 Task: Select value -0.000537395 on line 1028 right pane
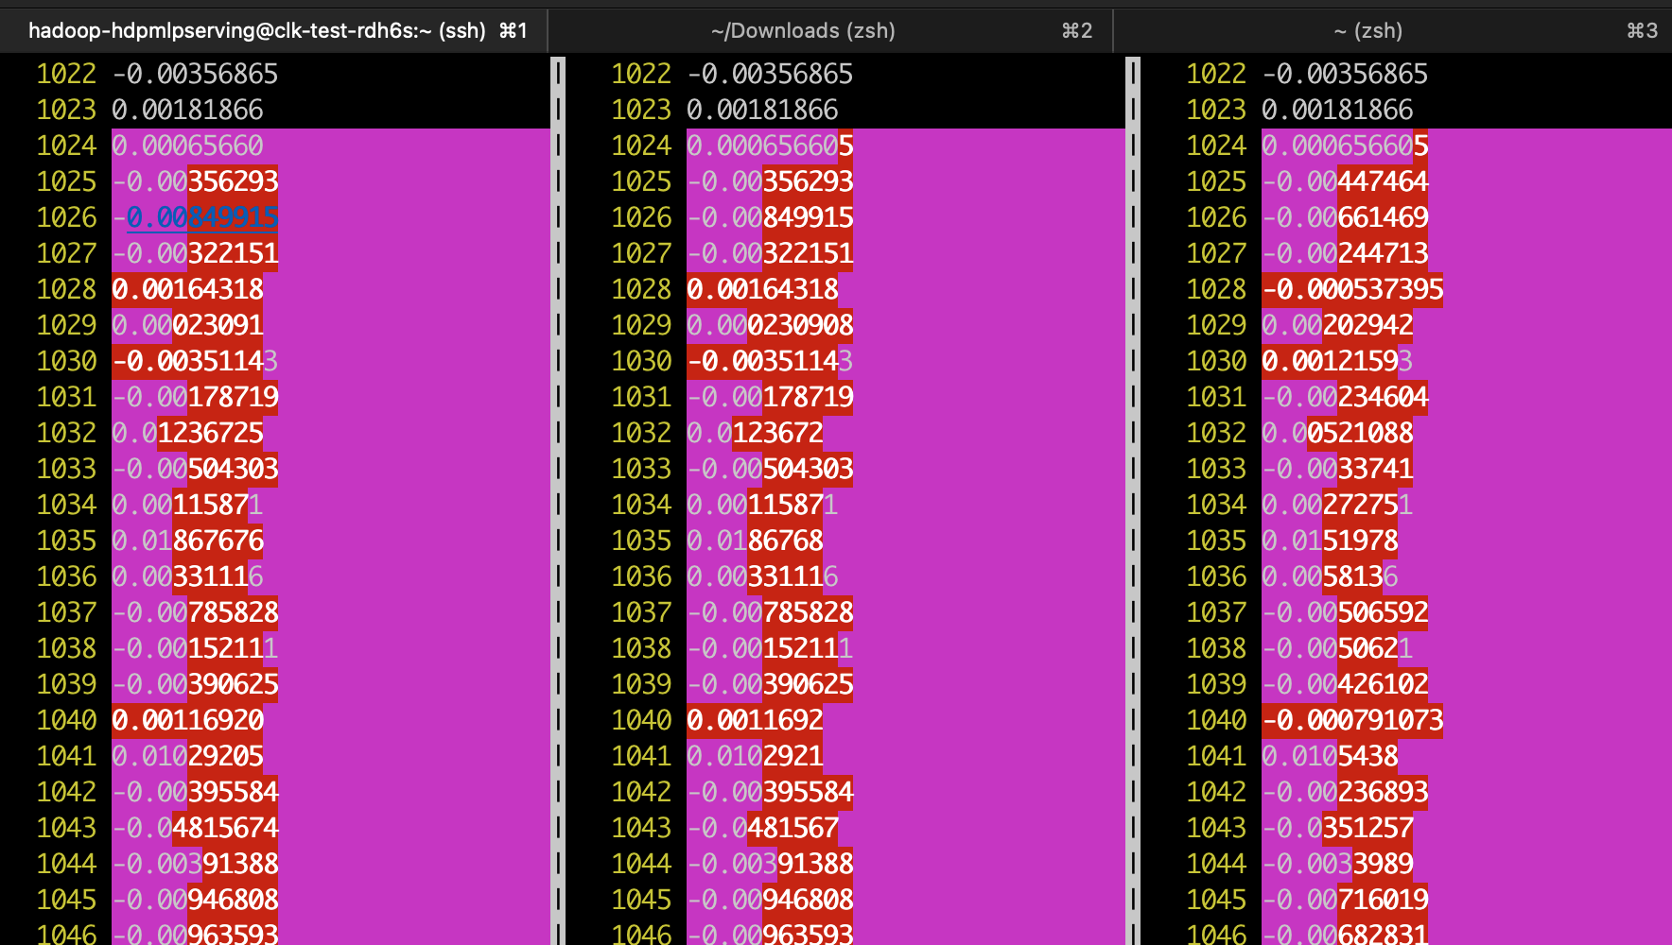(1352, 289)
